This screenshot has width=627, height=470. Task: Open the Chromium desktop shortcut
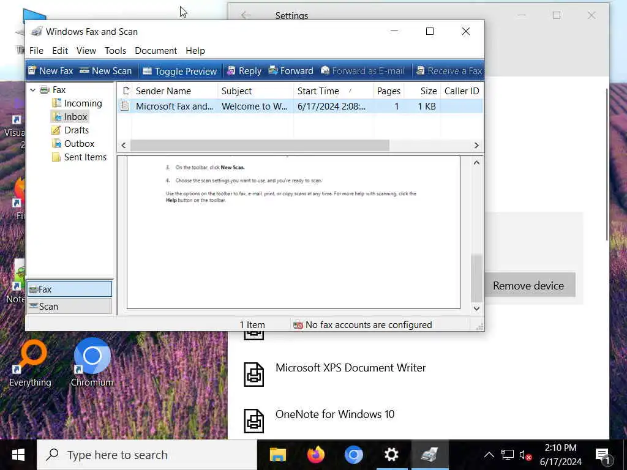click(x=92, y=363)
